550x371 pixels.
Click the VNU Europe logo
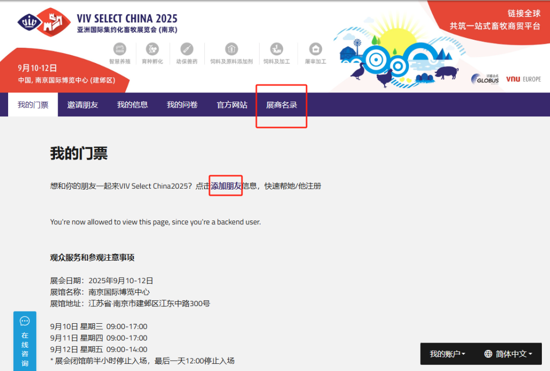(x=524, y=79)
